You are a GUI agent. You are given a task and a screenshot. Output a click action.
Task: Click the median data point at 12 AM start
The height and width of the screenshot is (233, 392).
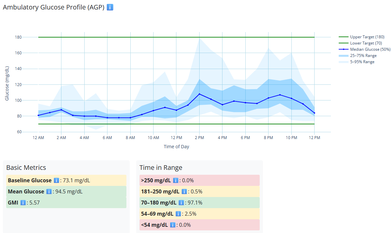click(x=38, y=115)
